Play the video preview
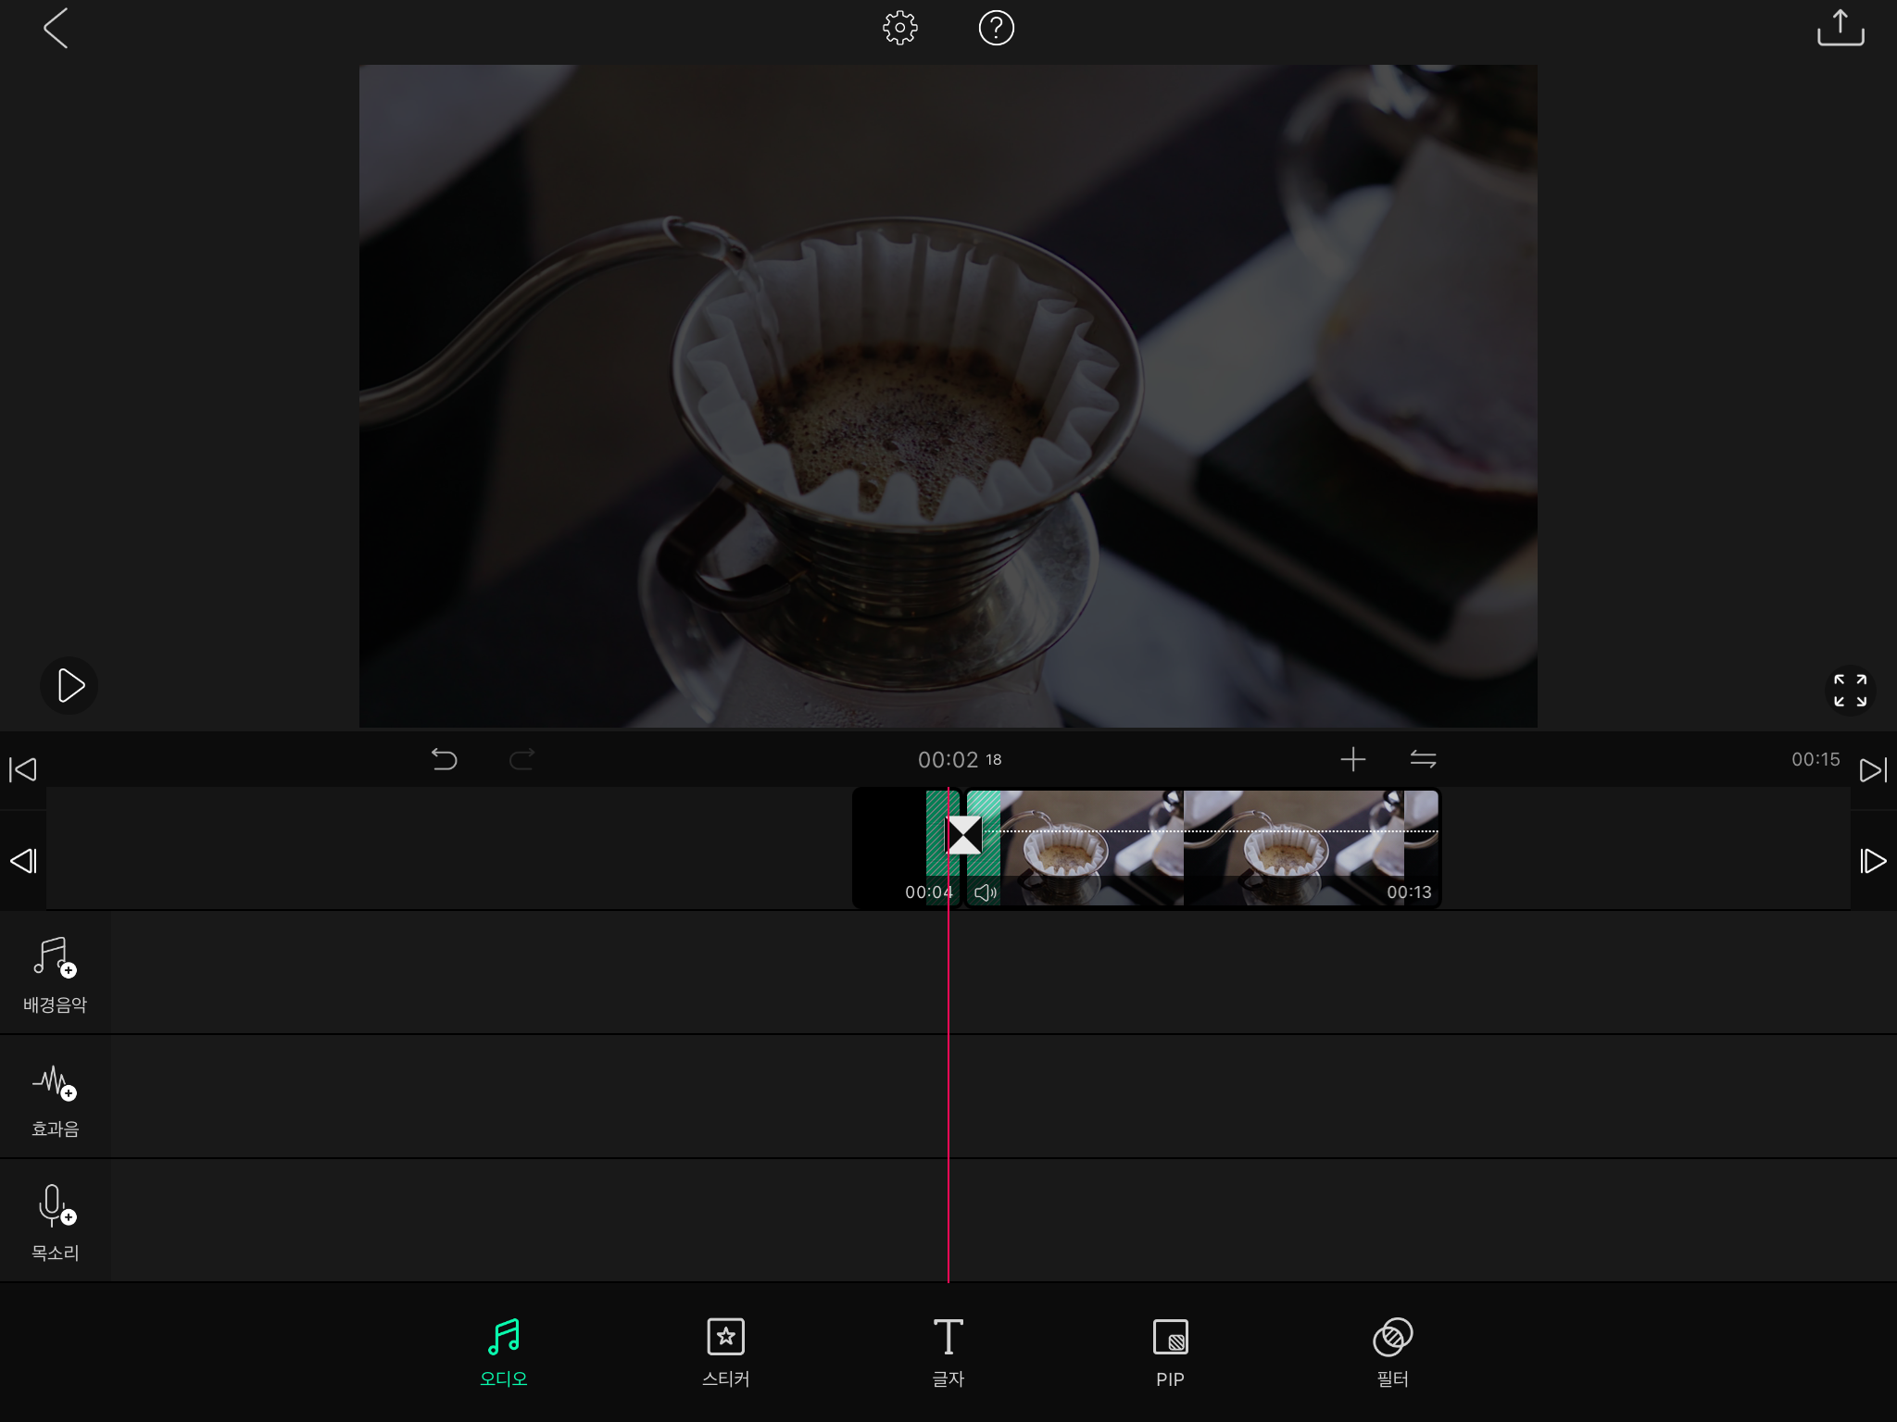Viewport: 1897px width, 1422px height. coord(69,686)
